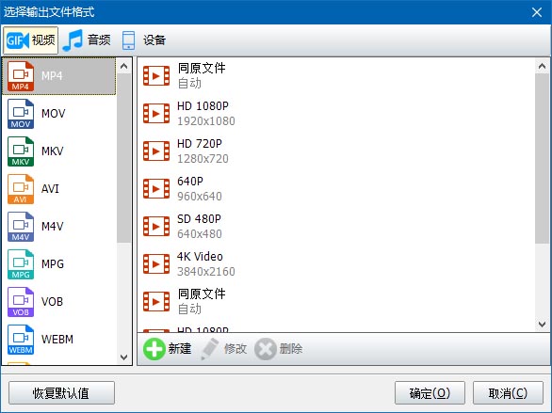Click preset list scrollbar down arrow
The height and width of the screenshot is (413, 552).
click(543, 324)
